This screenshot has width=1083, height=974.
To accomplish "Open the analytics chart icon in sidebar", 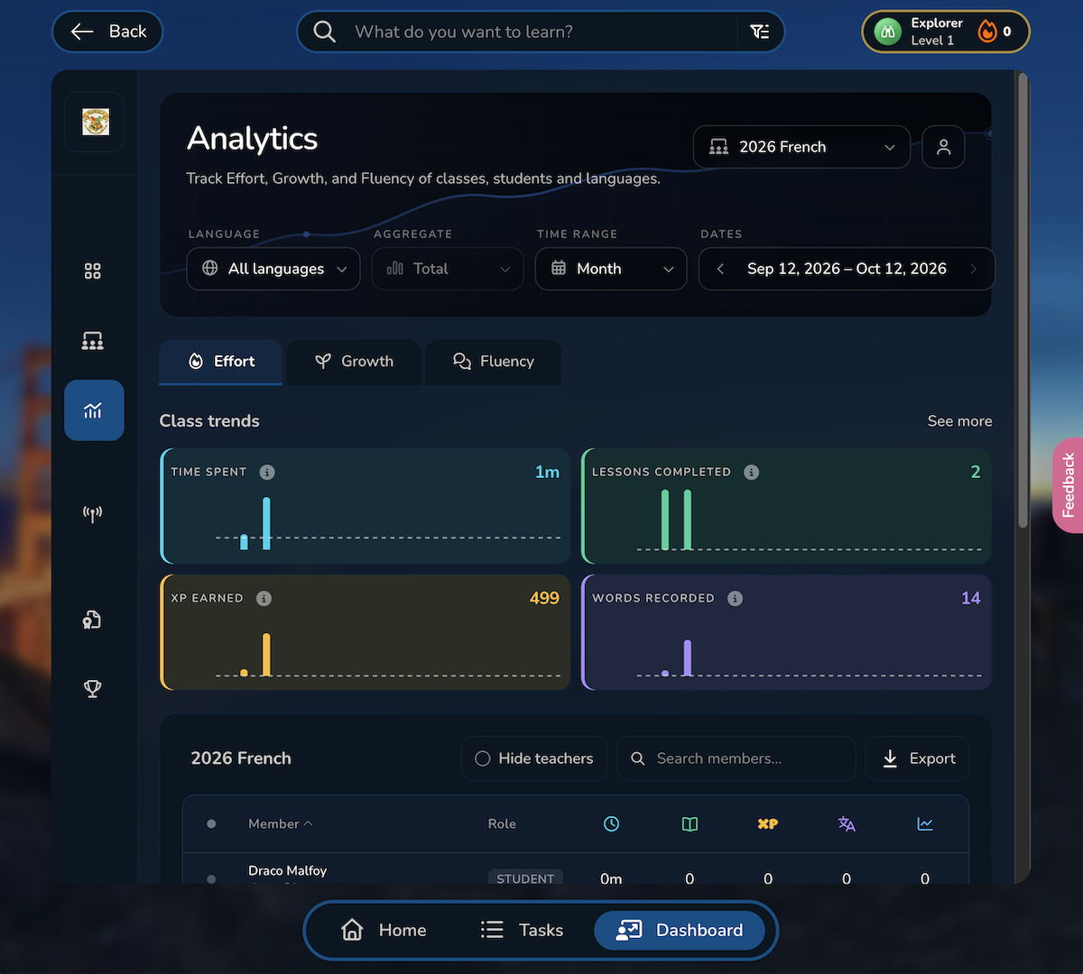I will (94, 410).
